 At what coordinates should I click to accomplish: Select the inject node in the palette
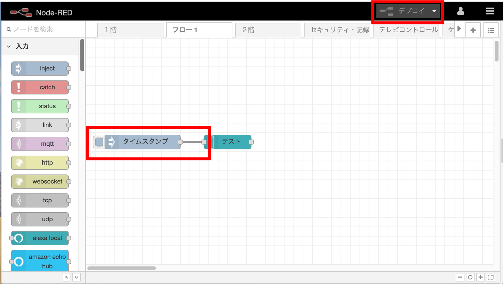tap(40, 68)
